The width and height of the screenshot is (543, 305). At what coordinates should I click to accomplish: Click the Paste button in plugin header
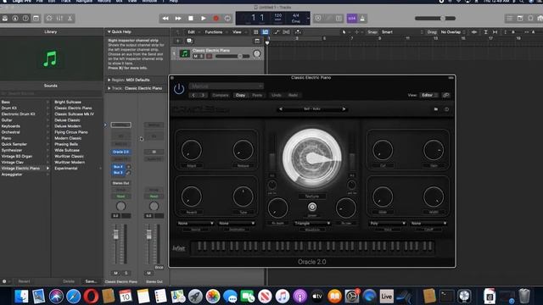tap(257, 95)
